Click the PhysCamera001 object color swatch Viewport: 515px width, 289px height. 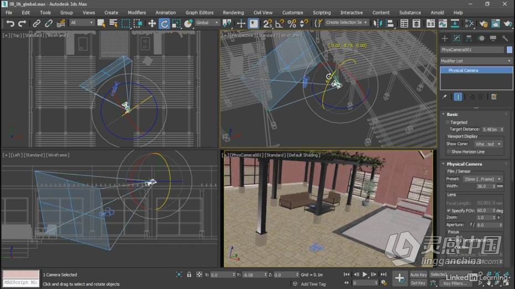pyautogui.click(x=509, y=50)
